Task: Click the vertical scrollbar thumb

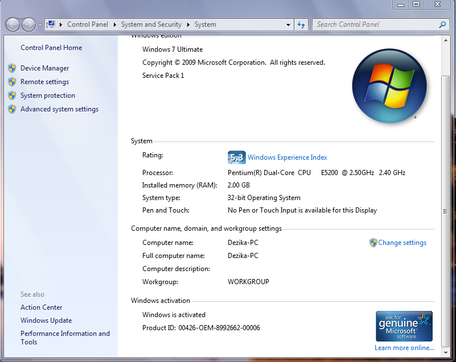Action: click(x=445, y=211)
